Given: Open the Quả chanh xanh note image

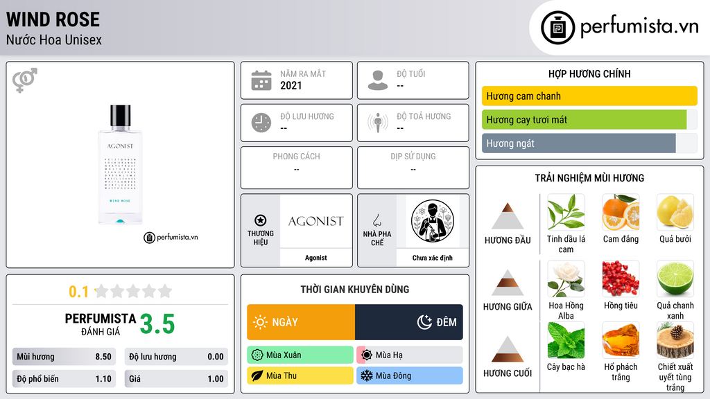Looking at the screenshot, I should (675, 278).
